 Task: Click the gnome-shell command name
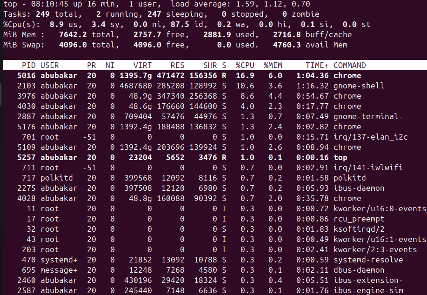(359, 86)
